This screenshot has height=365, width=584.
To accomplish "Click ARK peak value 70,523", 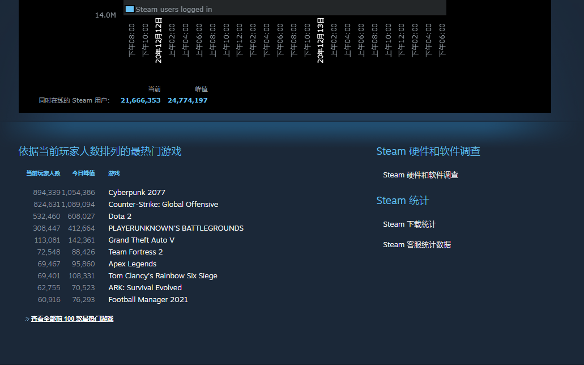I will click(83, 288).
